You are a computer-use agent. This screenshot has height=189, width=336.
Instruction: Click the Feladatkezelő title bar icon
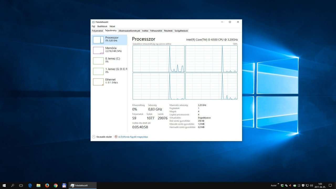coord(93,22)
